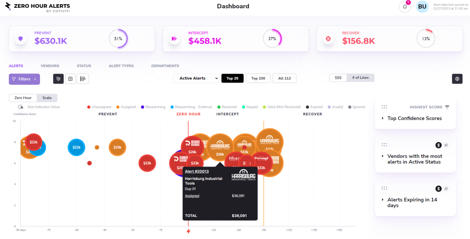Viewport: 470px width, 239px height.
Task: Open the notifications bell icon
Action: click(405, 6)
